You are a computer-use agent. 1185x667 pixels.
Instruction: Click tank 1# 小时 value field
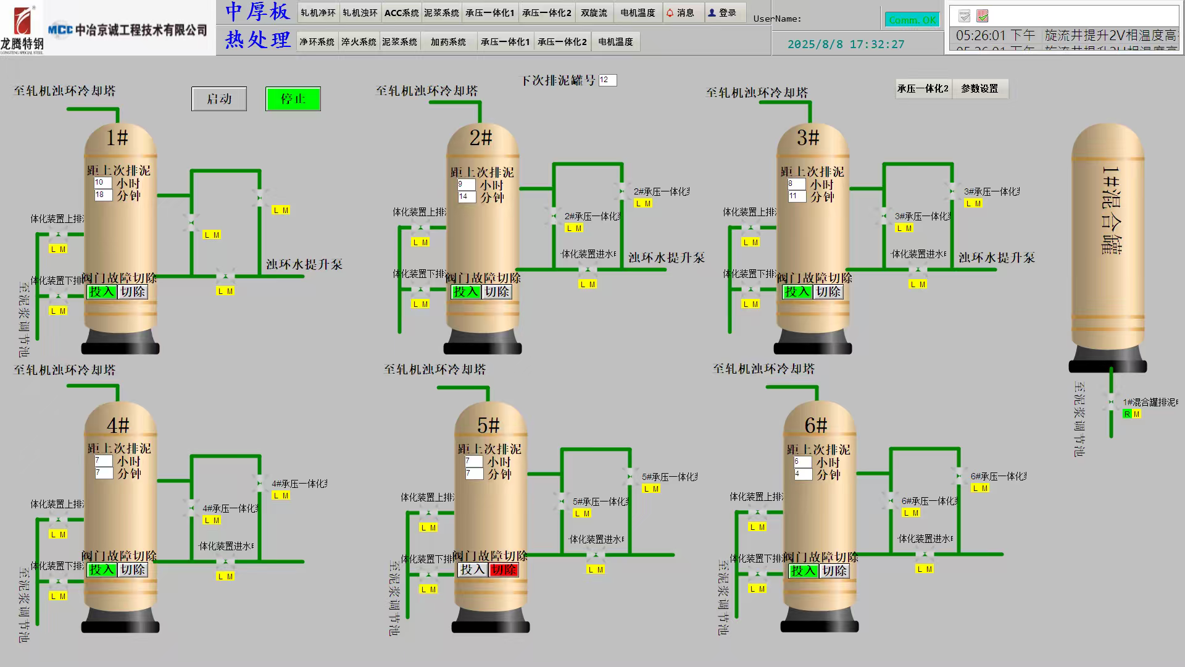pos(102,183)
